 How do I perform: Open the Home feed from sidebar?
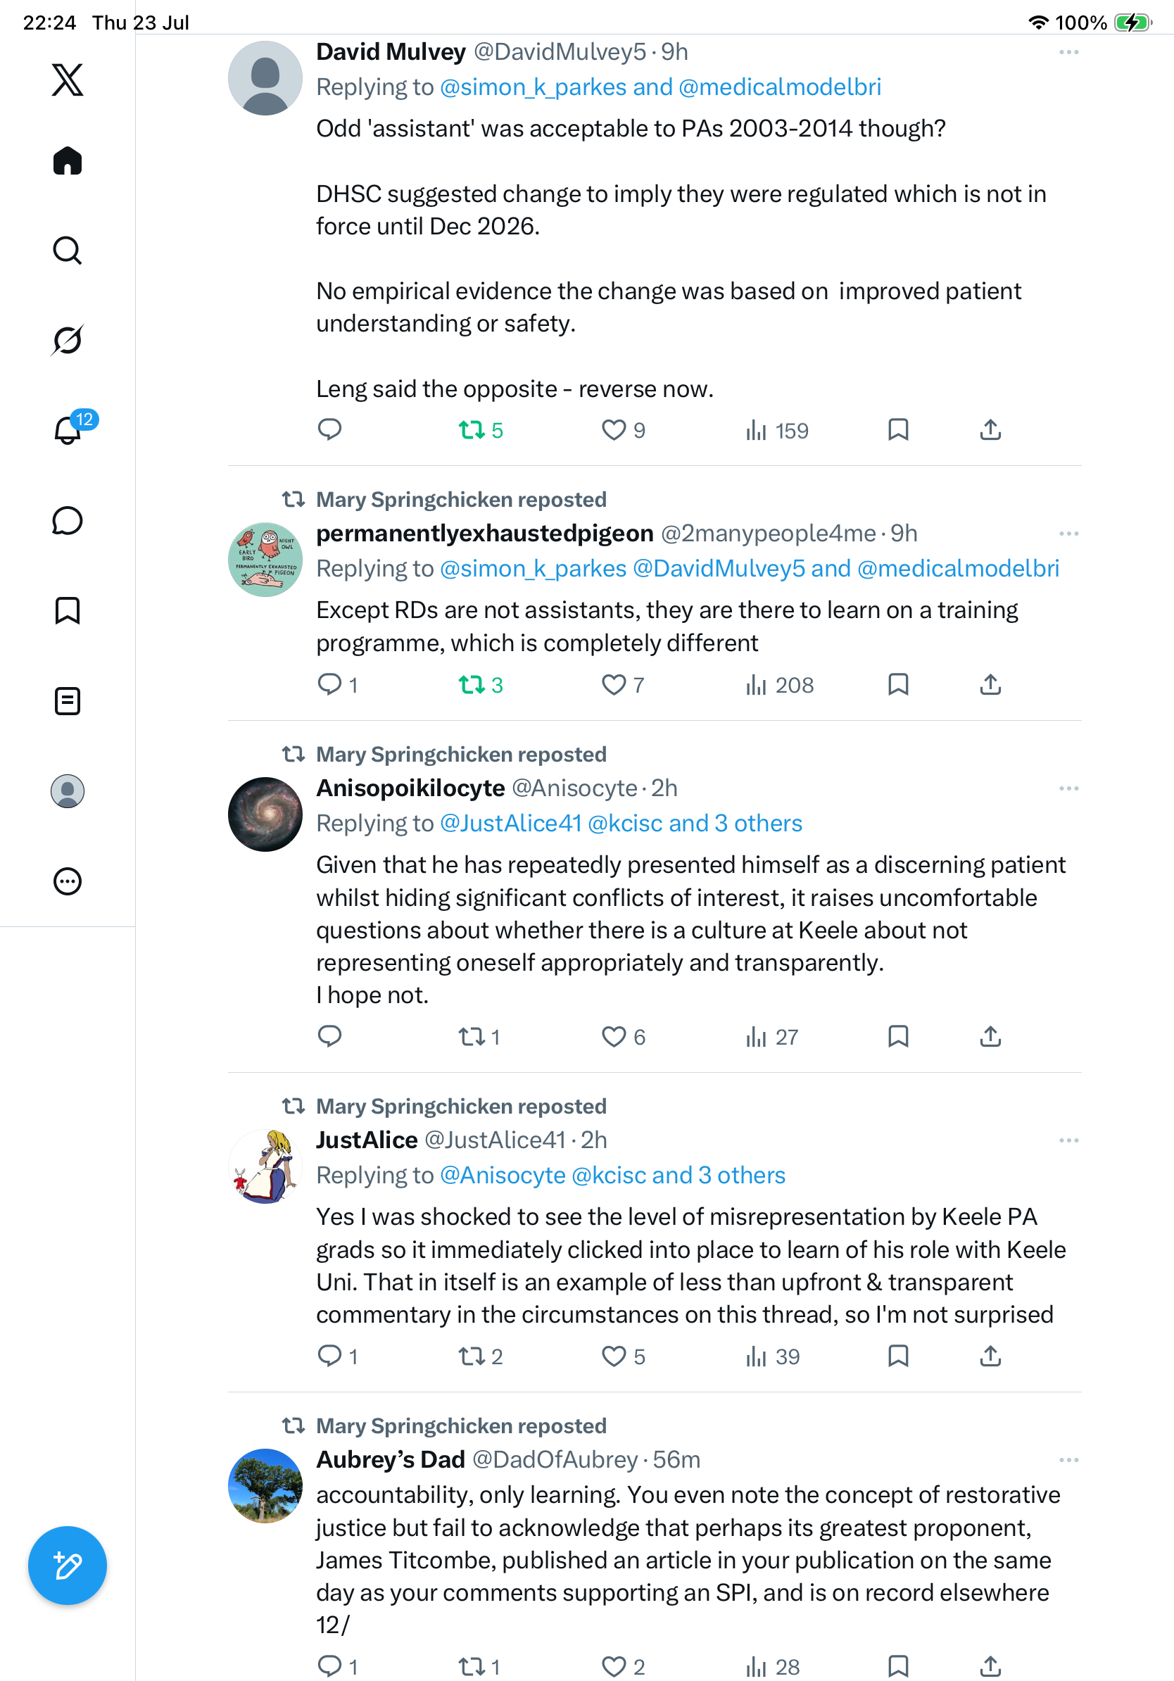pyautogui.click(x=68, y=160)
